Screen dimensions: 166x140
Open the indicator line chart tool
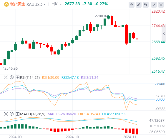point(132,5)
